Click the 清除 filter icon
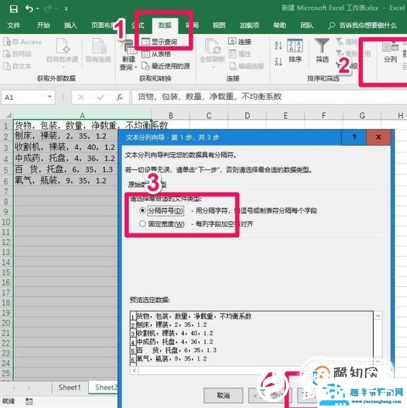This screenshot has height=408, width=407. pyautogui.click(x=346, y=42)
